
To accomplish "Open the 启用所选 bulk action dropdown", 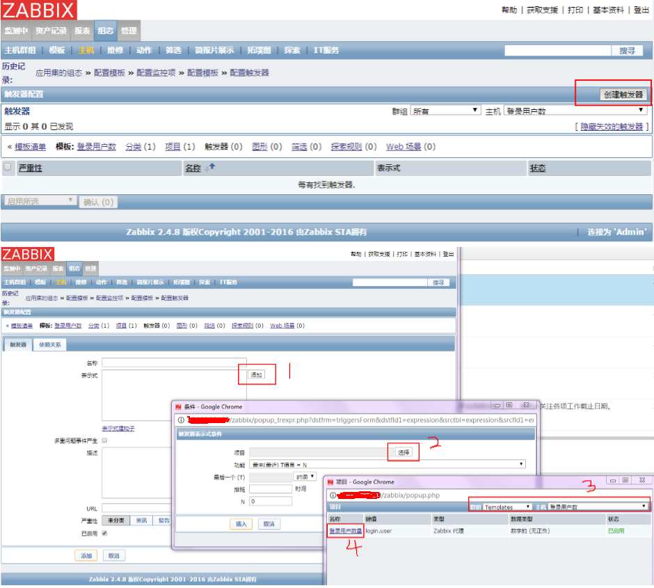I will point(40,201).
